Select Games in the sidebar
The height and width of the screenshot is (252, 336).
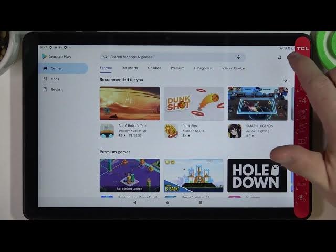pyautogui.click(x=63, y=68)
